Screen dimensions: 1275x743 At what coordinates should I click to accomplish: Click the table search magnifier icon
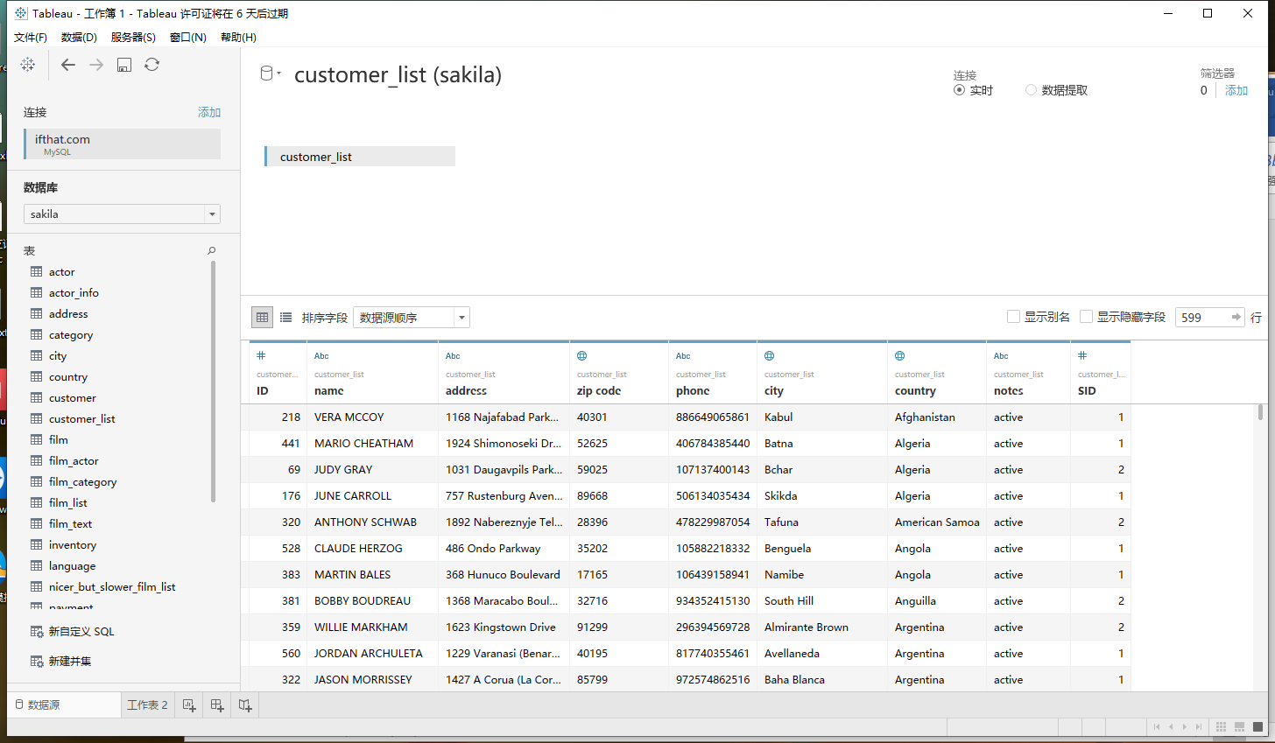tap(211, 251)
